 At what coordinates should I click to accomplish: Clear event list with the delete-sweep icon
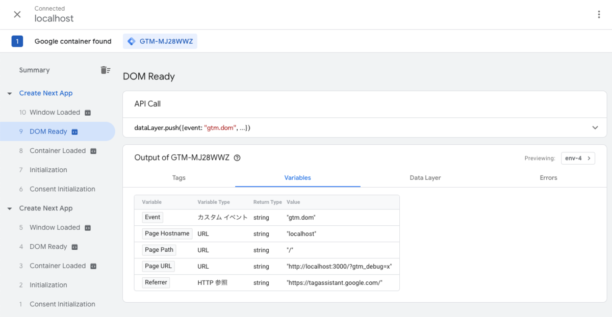click(106, 70)
